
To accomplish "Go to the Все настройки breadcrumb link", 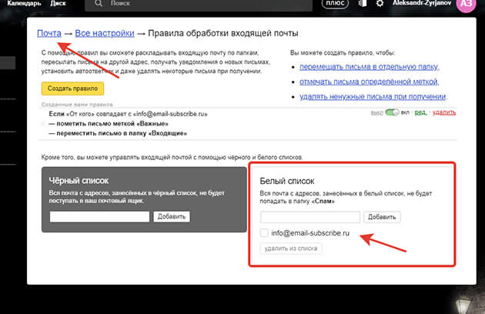I will pos(105,33).
